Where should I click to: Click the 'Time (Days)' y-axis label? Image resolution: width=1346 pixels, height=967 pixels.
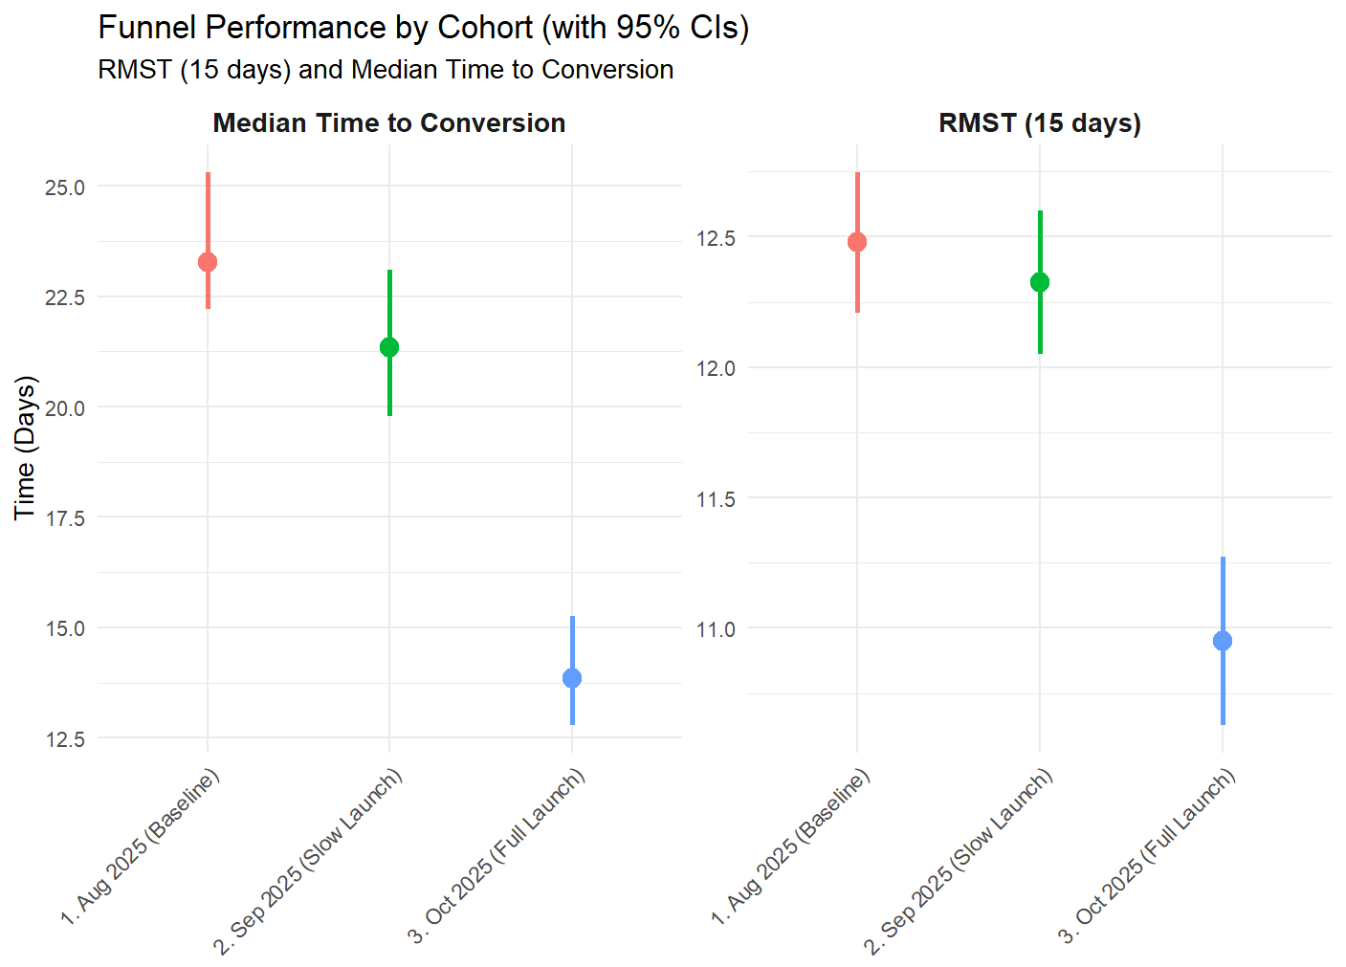click(25, 448)
